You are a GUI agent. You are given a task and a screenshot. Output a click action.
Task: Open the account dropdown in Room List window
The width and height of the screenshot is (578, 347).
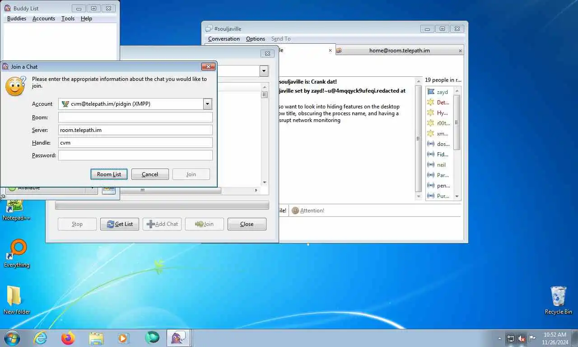tap(264, 71)
